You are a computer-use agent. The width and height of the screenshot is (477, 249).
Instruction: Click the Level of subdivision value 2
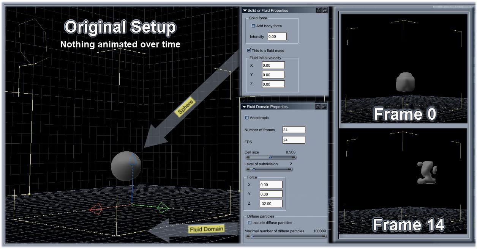(x=291, y=164)
